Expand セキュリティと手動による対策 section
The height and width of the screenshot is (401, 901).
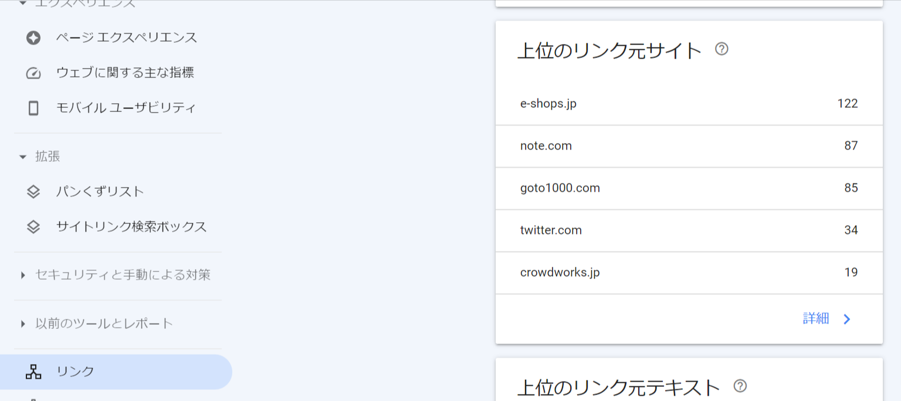tap(23, 275)
